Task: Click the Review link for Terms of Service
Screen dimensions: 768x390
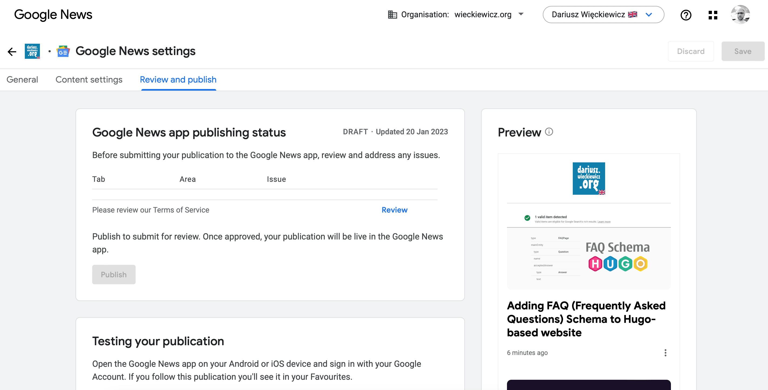Action: (395, 210)
